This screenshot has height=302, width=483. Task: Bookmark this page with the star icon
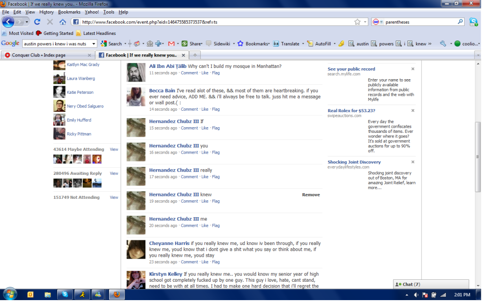357,22
